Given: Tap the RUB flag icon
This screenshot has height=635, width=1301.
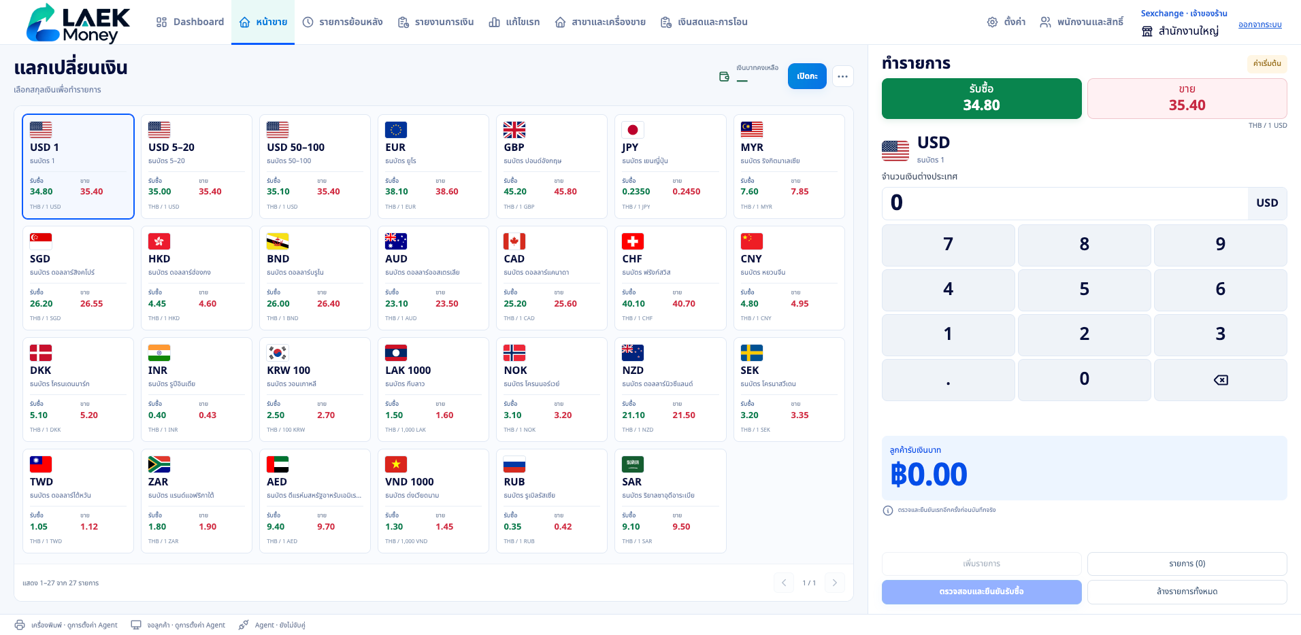Looking at the screenshot, I should 514,464.
